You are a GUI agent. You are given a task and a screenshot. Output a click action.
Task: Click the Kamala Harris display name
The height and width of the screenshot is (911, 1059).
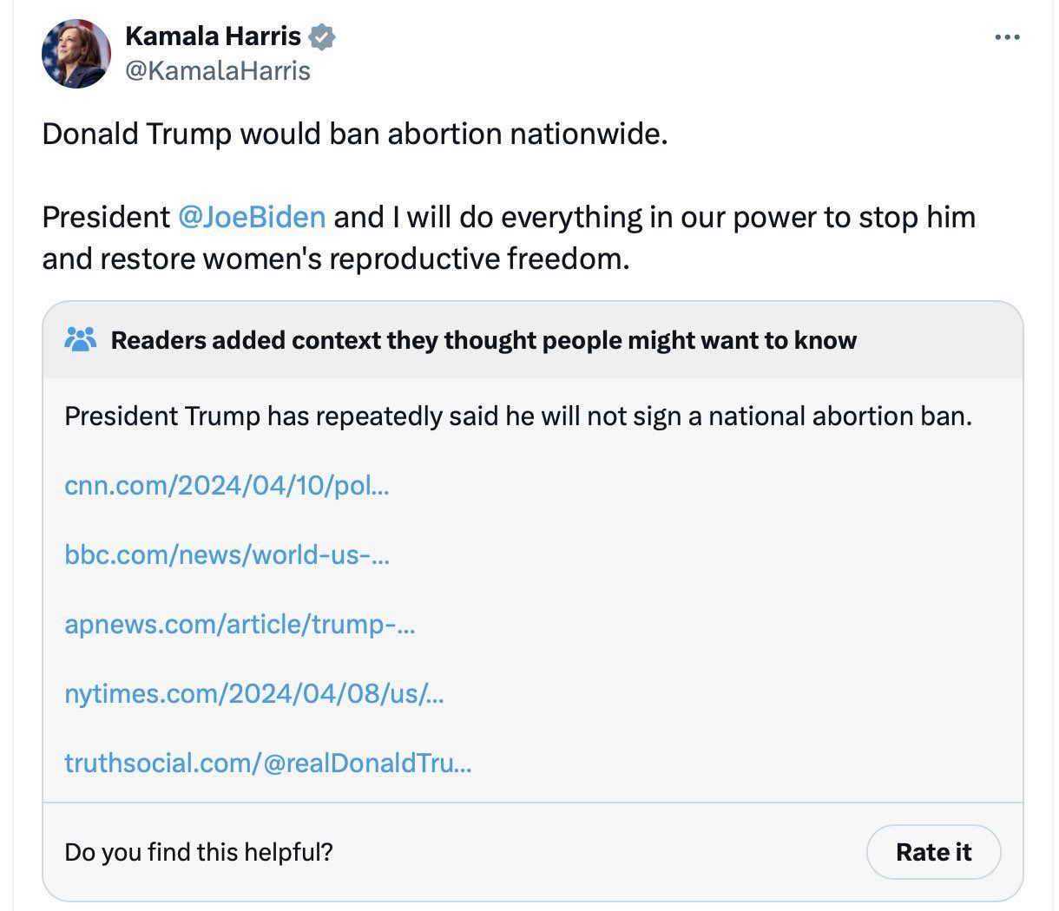[x=213, y=36]
